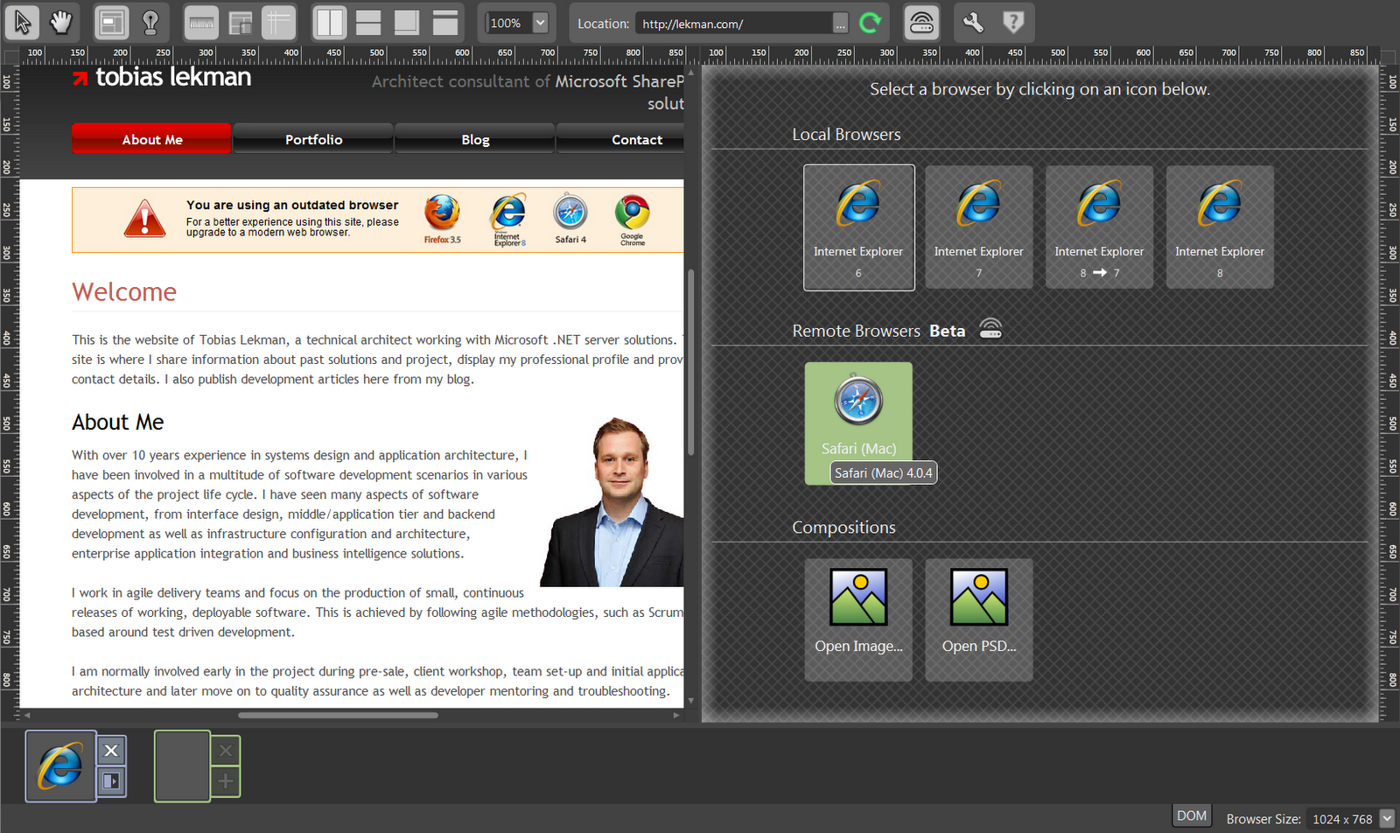Select the Panning hand tool
The width and height of the screenshot is (1400, 833).
tap(60, 23)
